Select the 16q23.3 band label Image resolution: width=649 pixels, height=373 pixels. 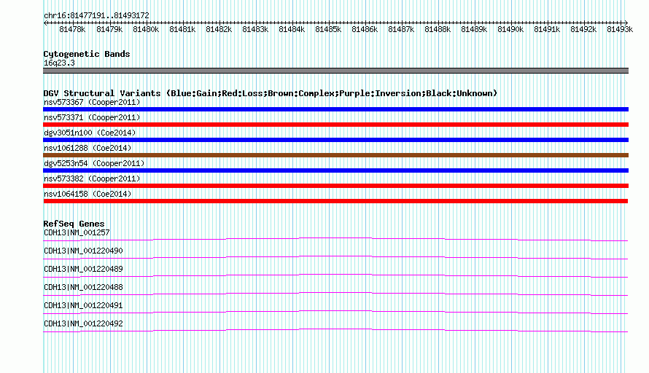coord(59,63)
